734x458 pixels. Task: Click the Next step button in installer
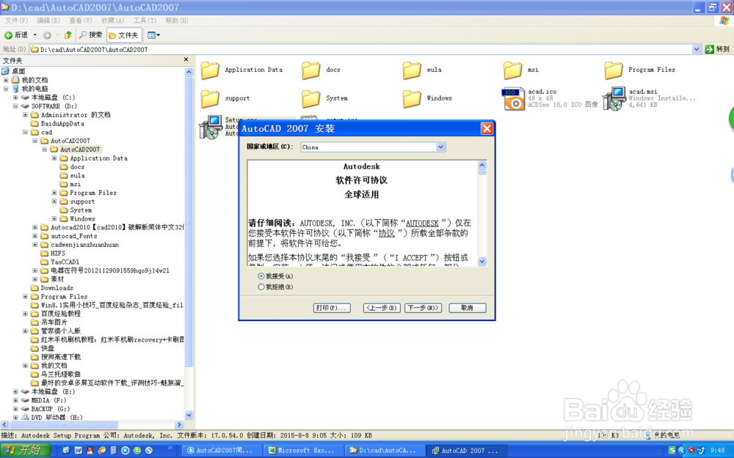[x=424, y=308]
